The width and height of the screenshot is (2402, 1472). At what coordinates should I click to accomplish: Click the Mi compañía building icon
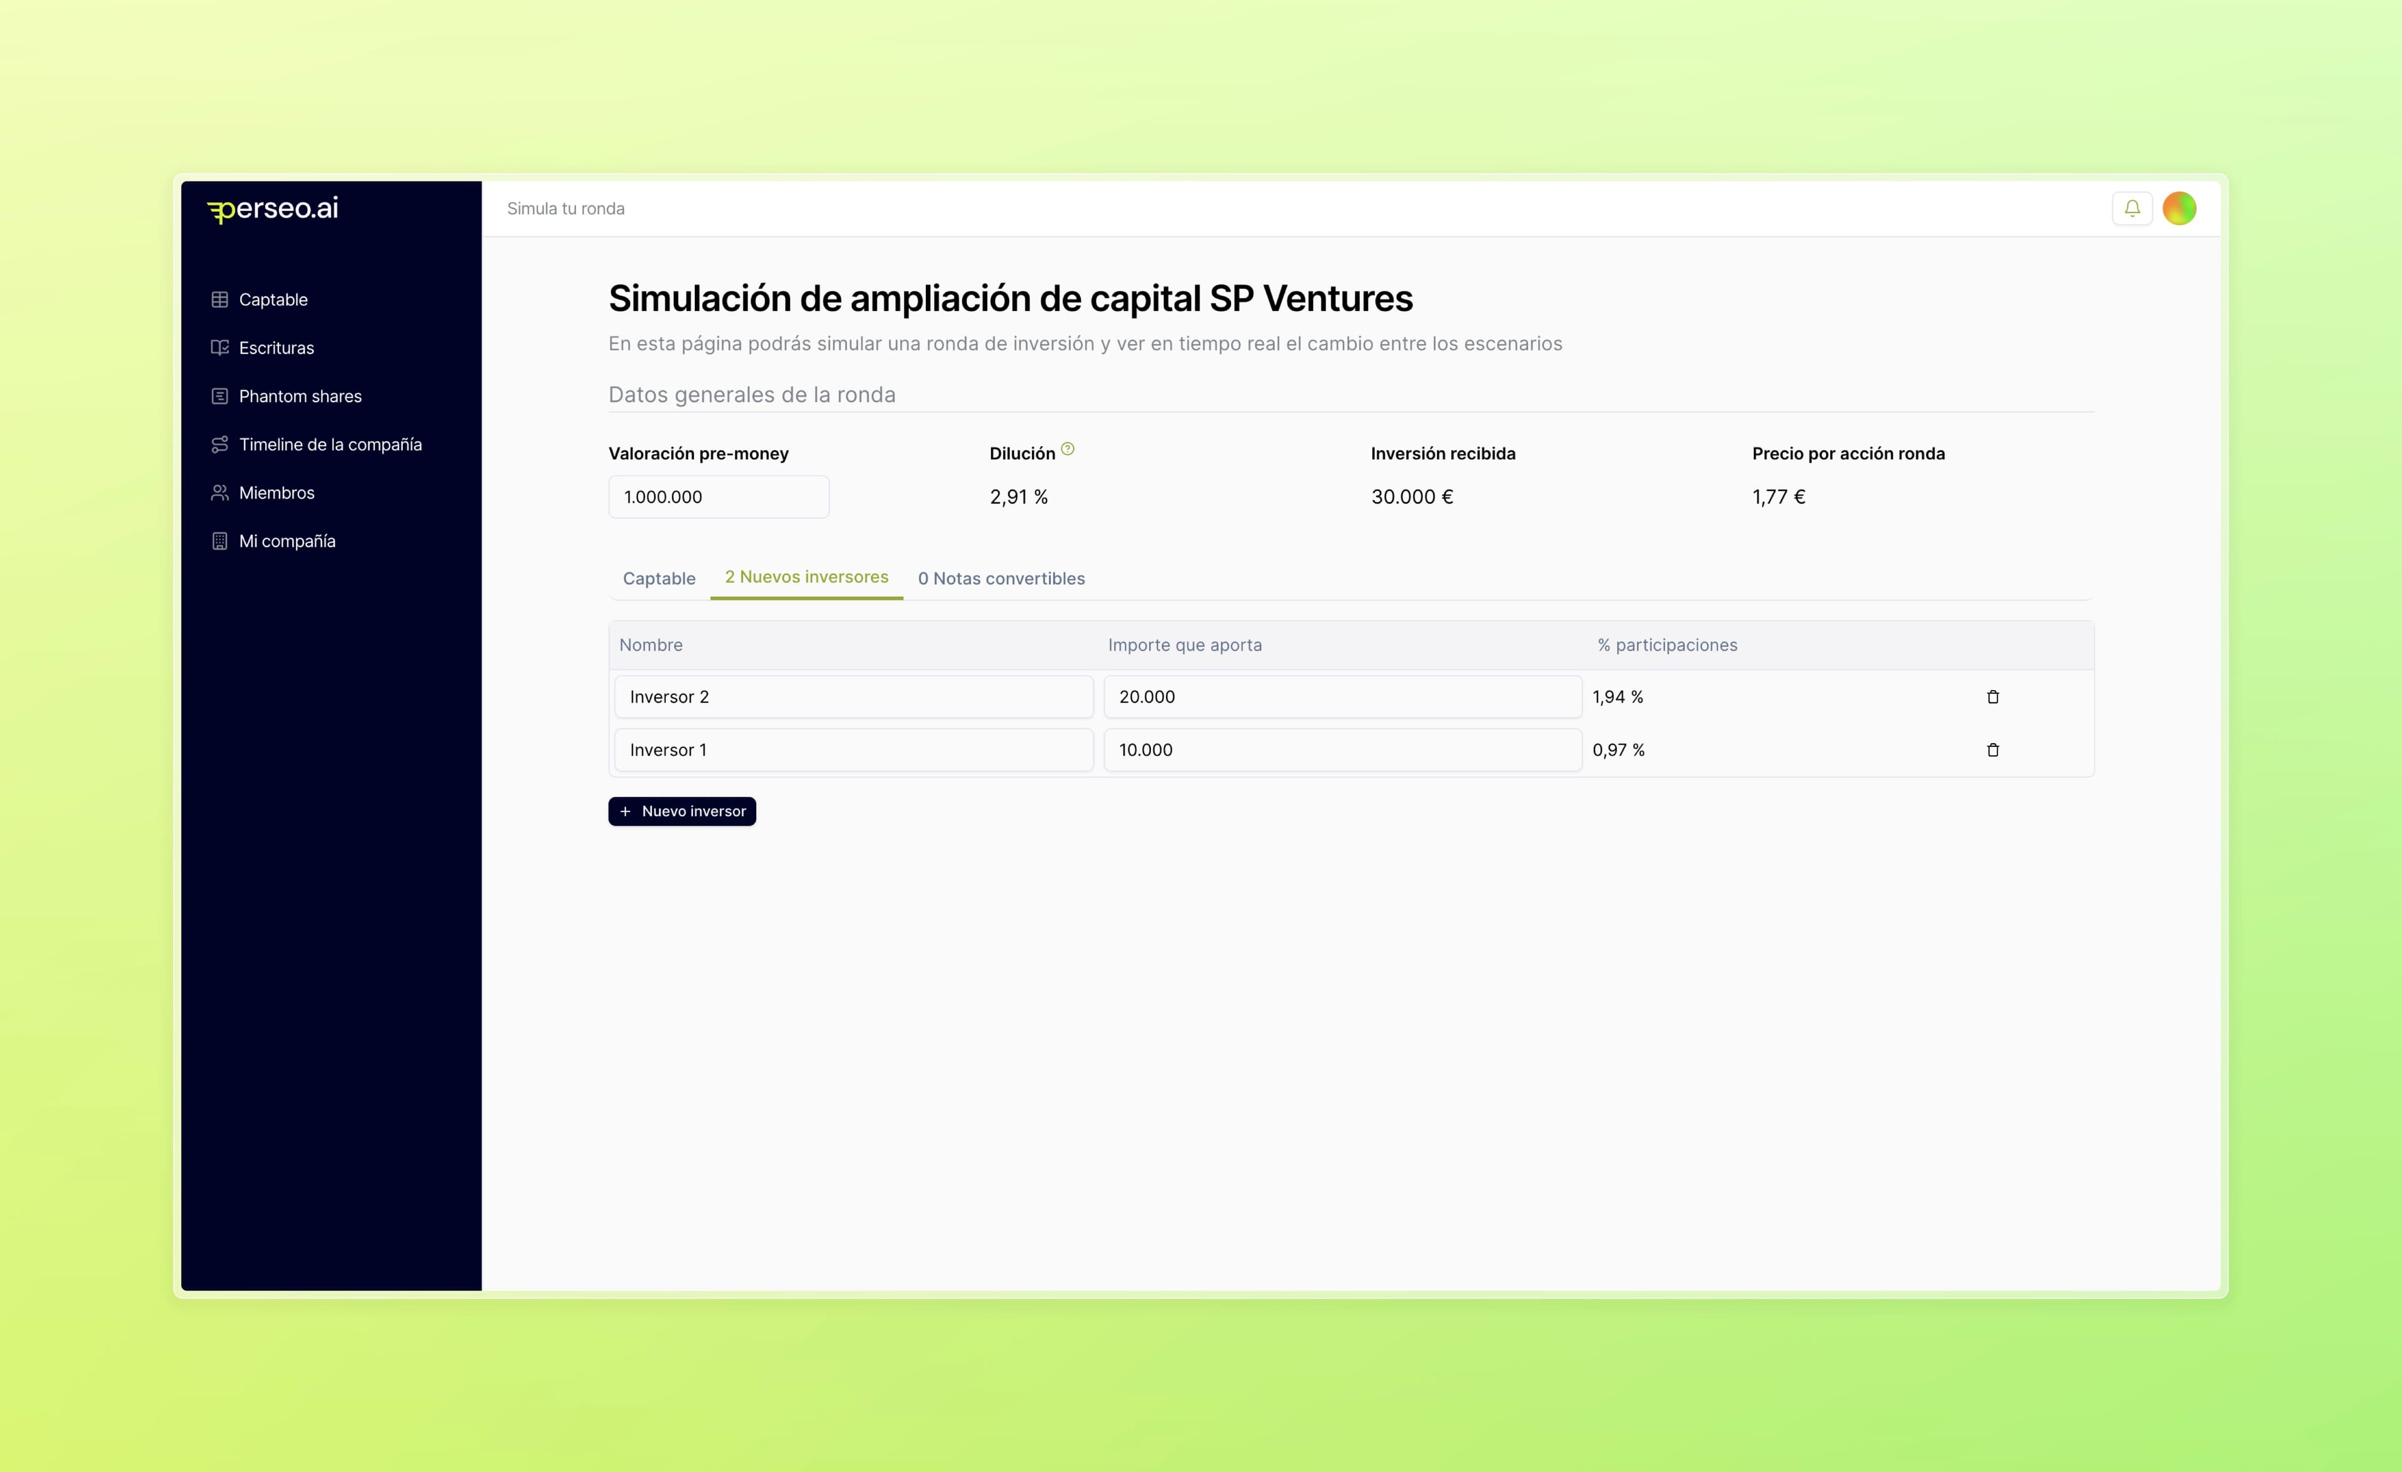coord(220,541)
